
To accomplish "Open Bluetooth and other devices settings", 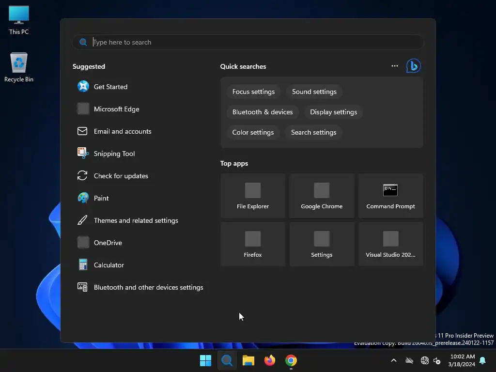I will pos(140,288).
